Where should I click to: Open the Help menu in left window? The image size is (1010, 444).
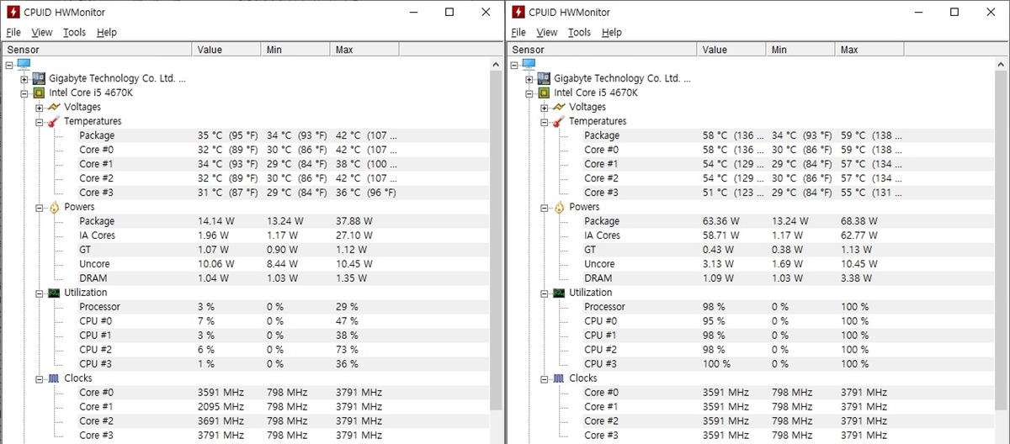pyautogui.click(x=107, y=32)
